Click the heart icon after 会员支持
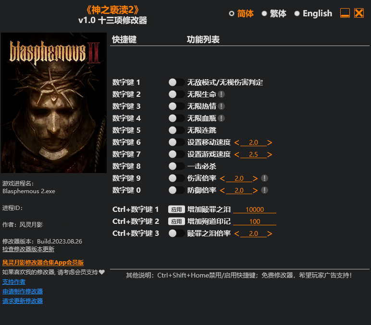The height and width of the screenshot is (325, 371). (102, 272)
